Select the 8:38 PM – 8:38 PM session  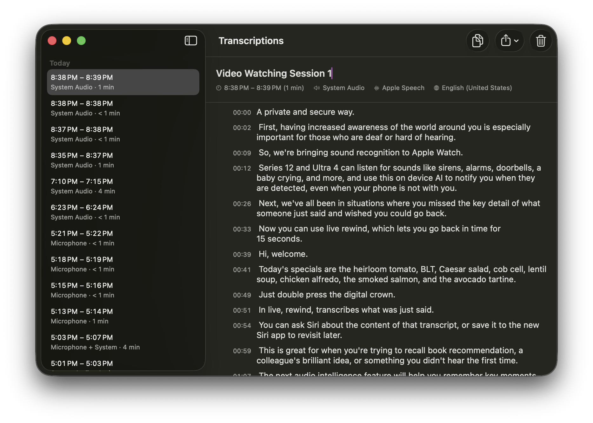(x=123, y=108)
